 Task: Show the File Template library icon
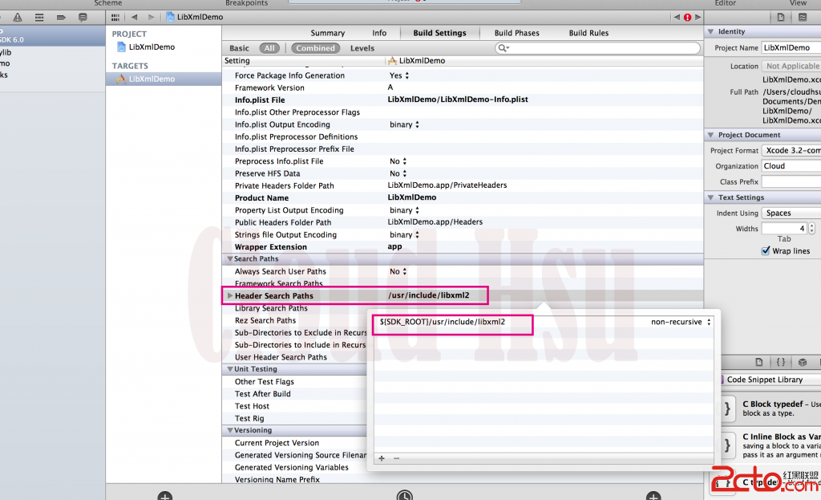click(x=759, y=362)
